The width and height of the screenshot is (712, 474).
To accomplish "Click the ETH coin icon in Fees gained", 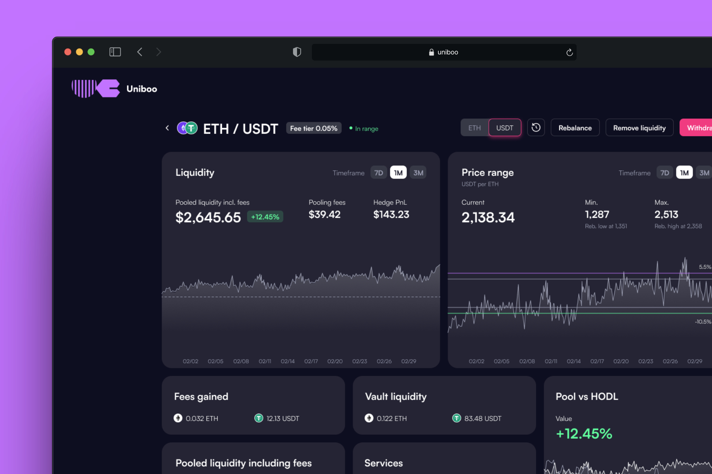I will point(178,418).
